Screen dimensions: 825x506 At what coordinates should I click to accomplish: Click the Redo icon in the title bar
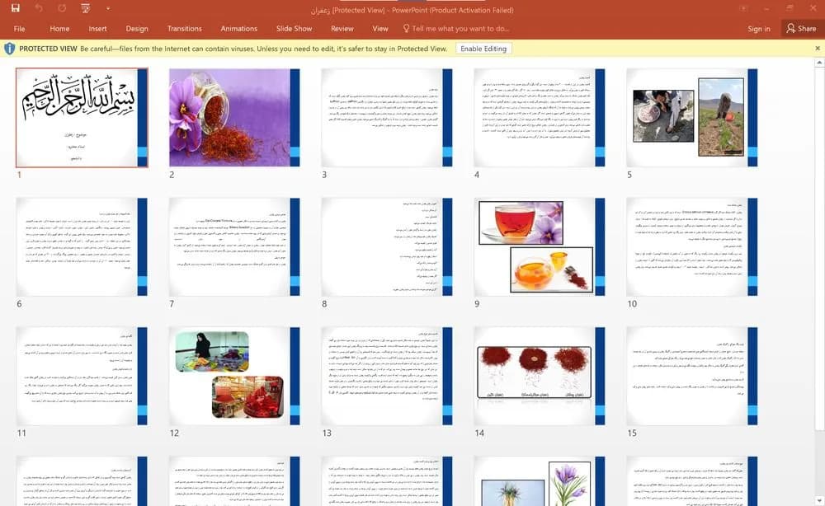point(62,8)
